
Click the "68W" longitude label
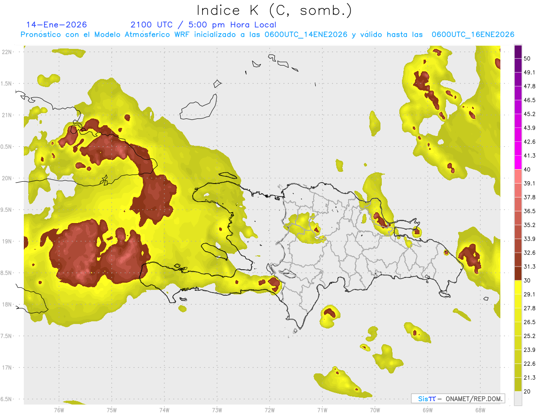[x=480, y=410]
